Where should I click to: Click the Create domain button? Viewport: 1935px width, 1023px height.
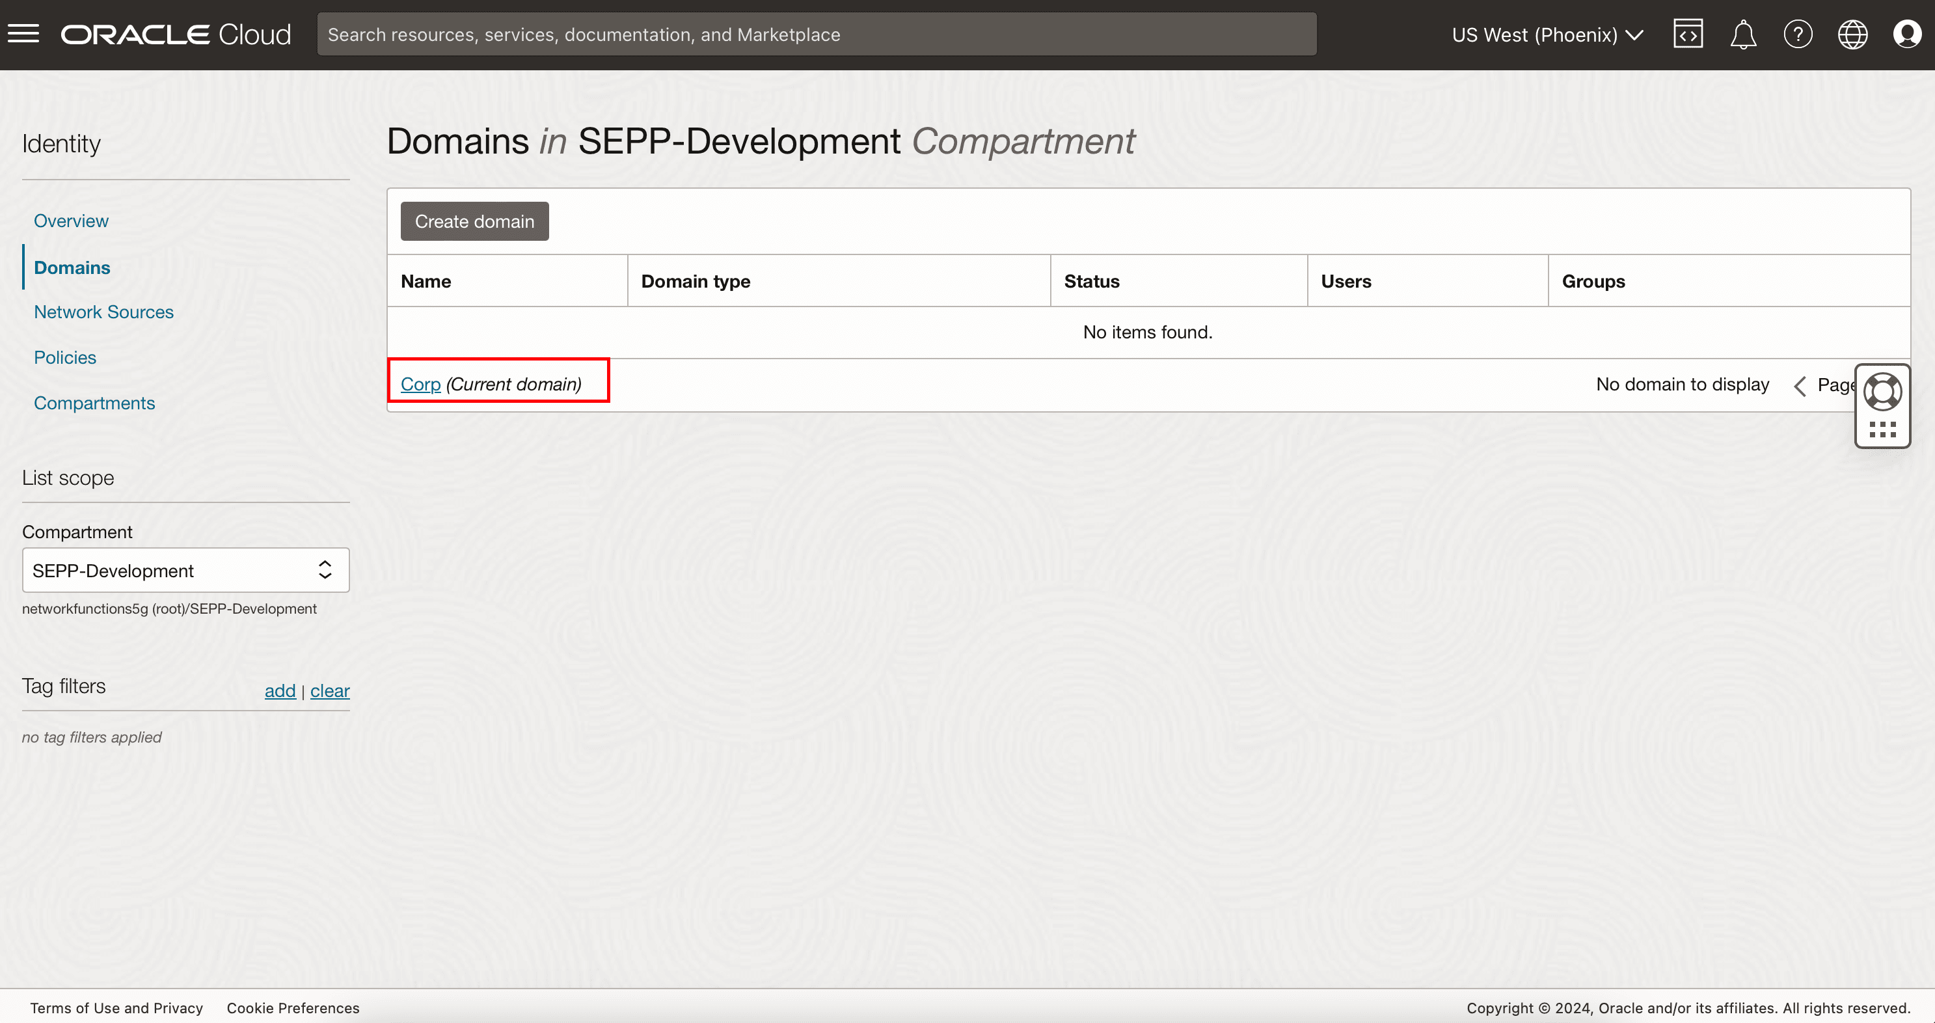(x=474, y=221)
